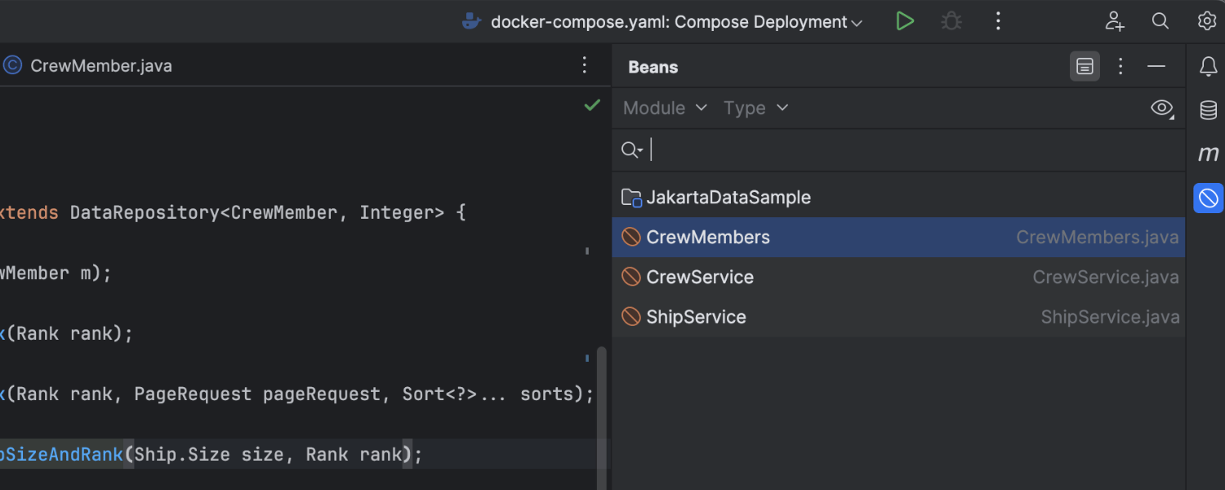Toggle the Beans tool window sidebar icon
1225x490 pixels.
pos(1208,198)
